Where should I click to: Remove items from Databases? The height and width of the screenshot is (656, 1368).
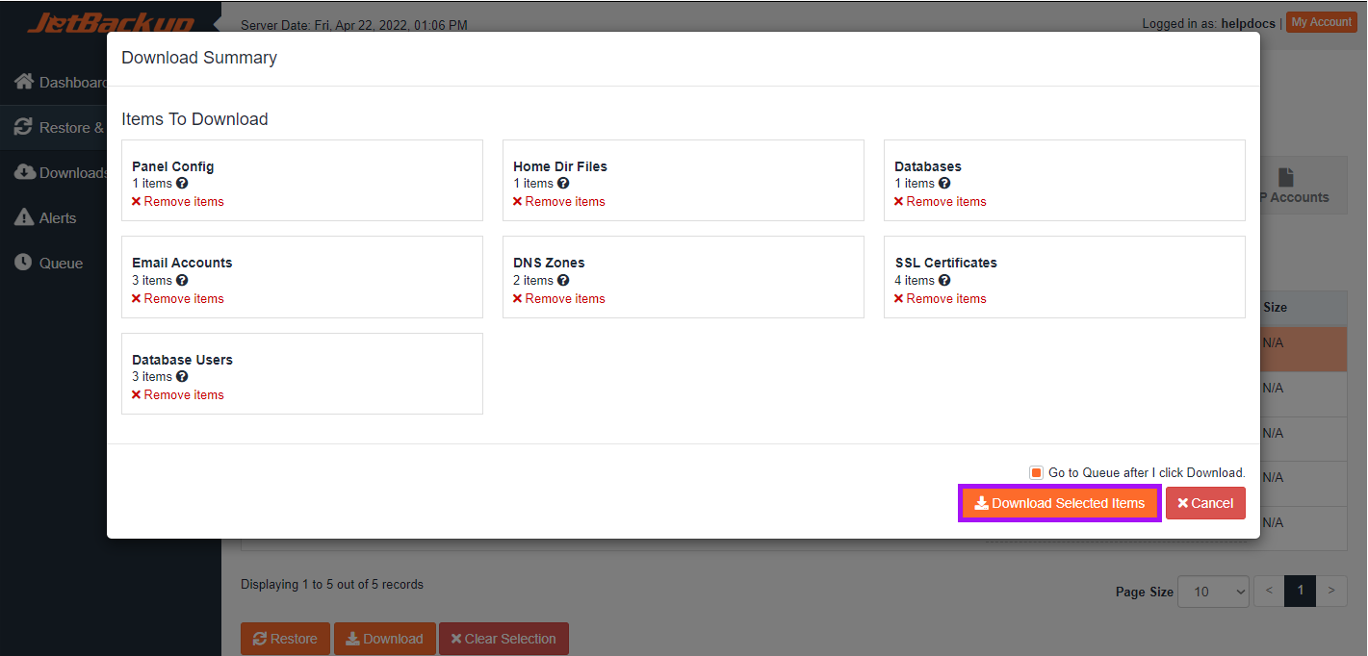pos(941,201)
